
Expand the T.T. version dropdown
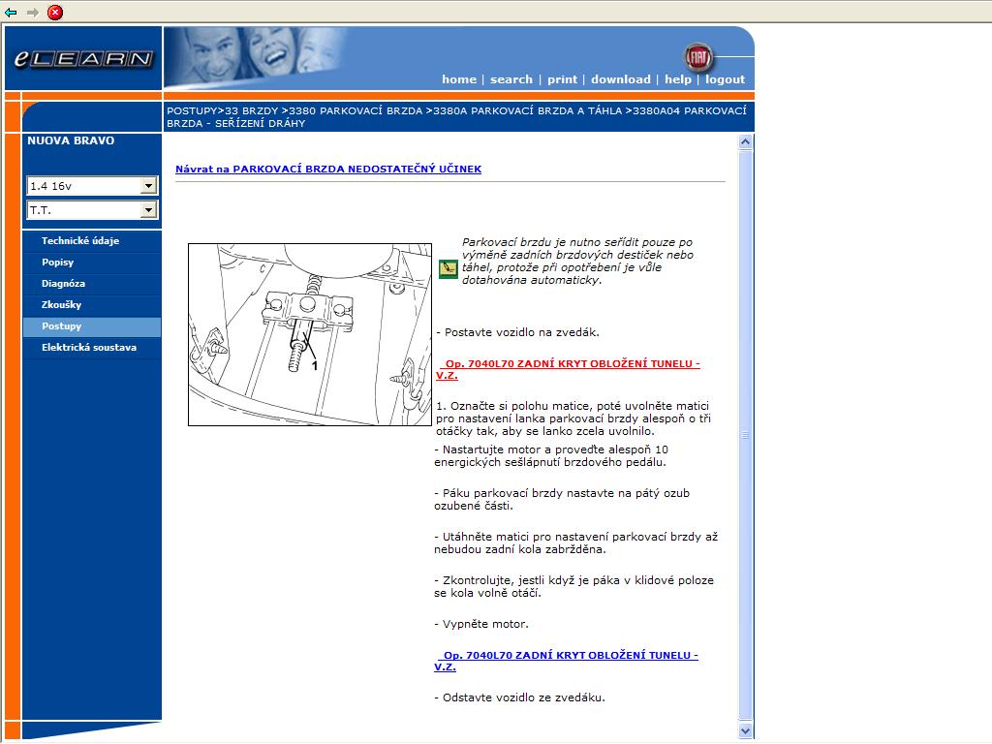tap(92, 210)
